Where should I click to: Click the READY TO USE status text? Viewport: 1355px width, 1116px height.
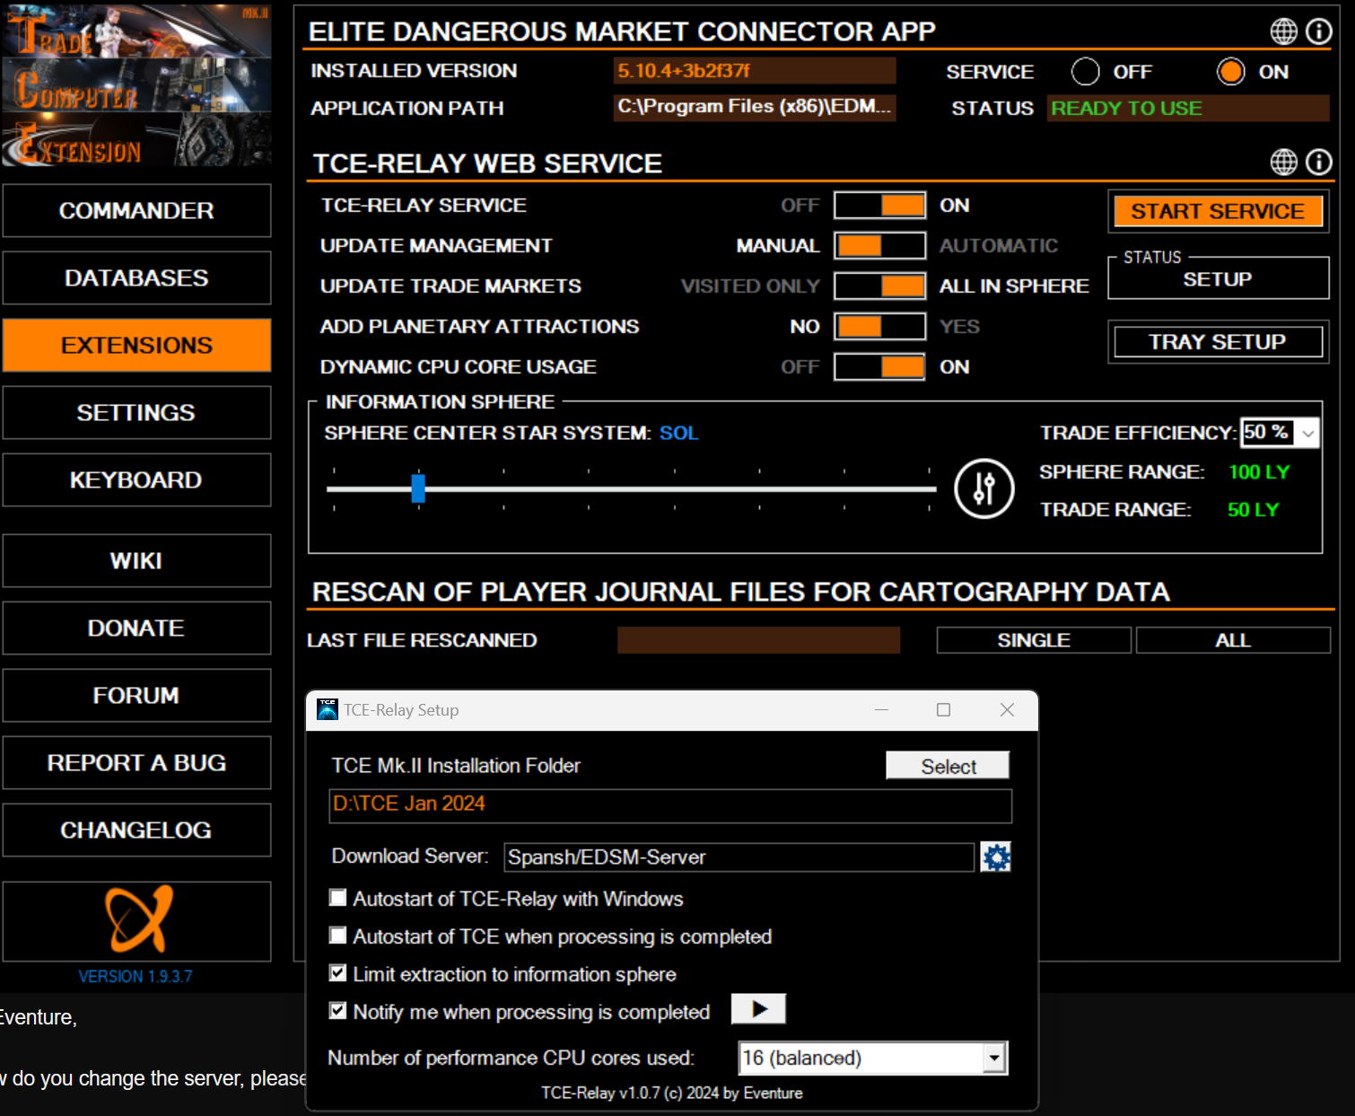[1126, 108]
